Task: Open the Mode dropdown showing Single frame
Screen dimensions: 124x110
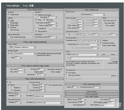Action: 84,54
